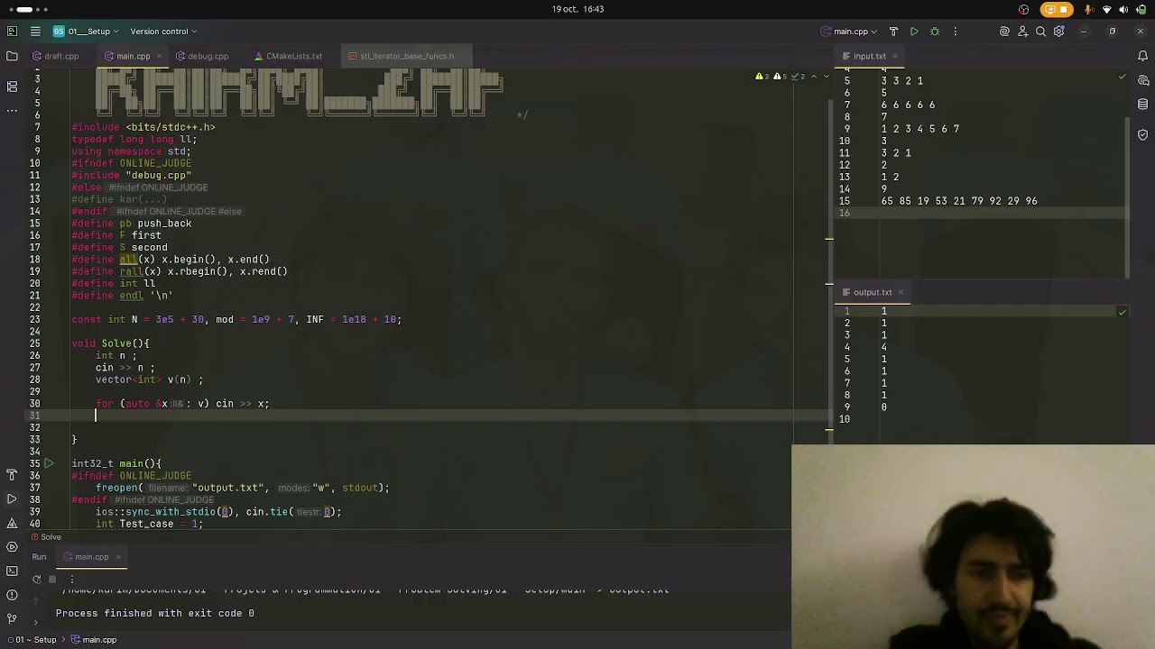This screenshot has width=1155, height=649.
Task: Click the line 65 85 19 53 in input.txt
Action: click(x=959, y=201)
